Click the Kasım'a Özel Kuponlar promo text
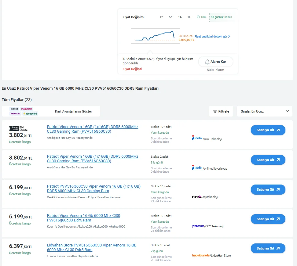 click(x=86, y=226)
